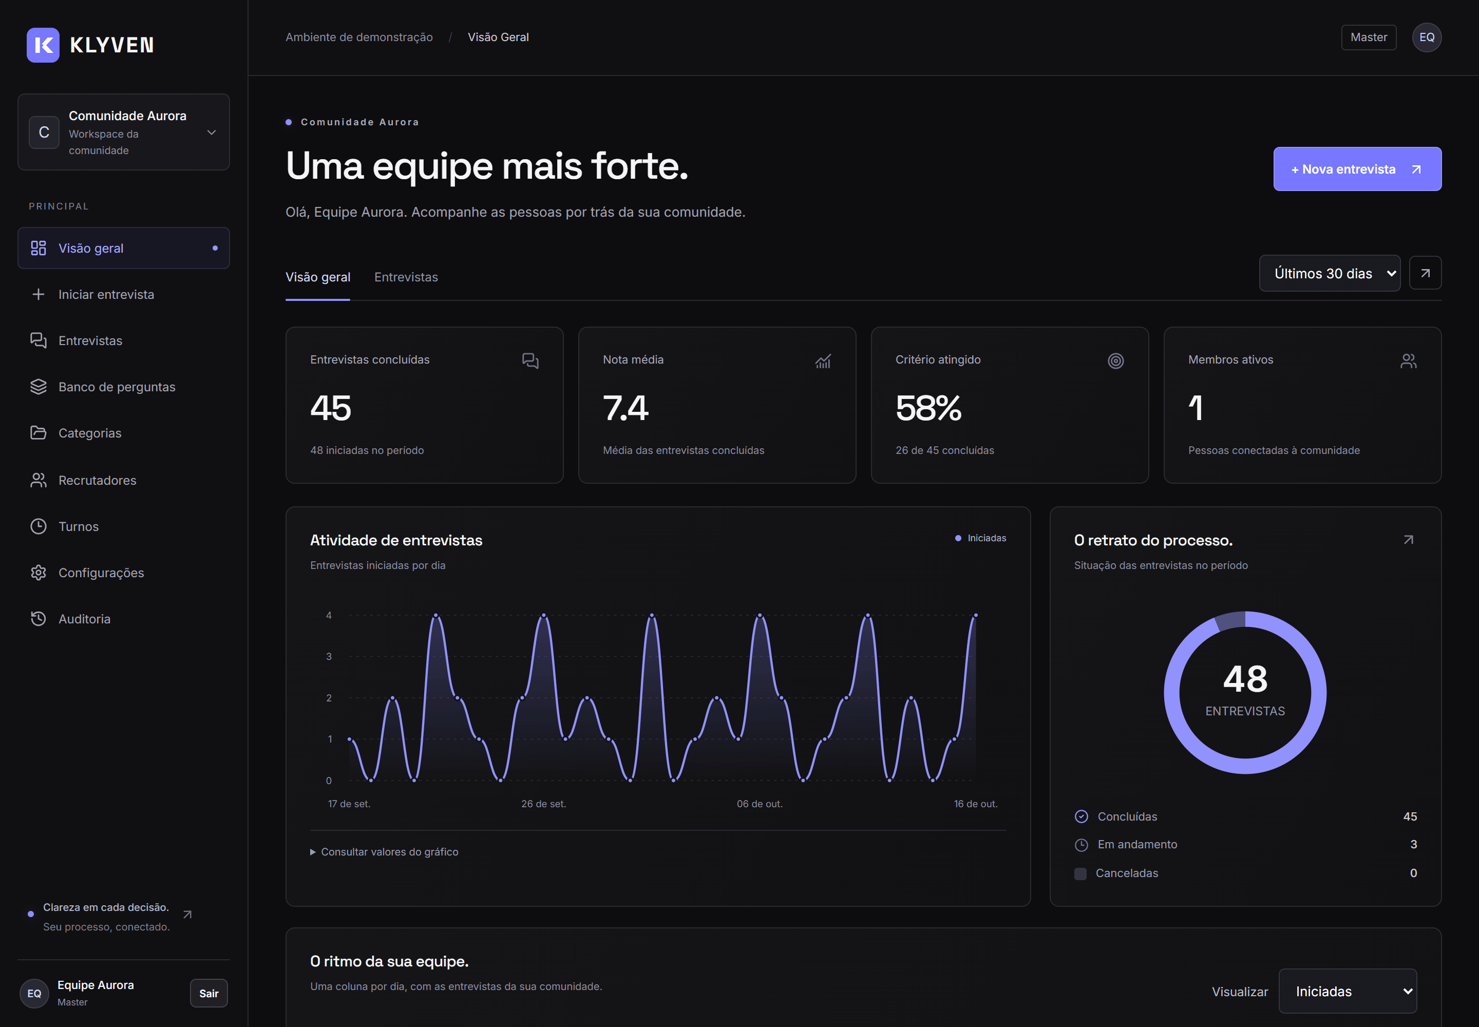This screenshot has height=1027, width=1479.
Task: Click the arrow icon beside Clareza em cada decisão
Action: click(187, 915)
